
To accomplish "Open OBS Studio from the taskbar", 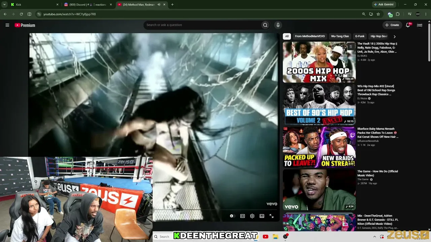I will [286, 237].
